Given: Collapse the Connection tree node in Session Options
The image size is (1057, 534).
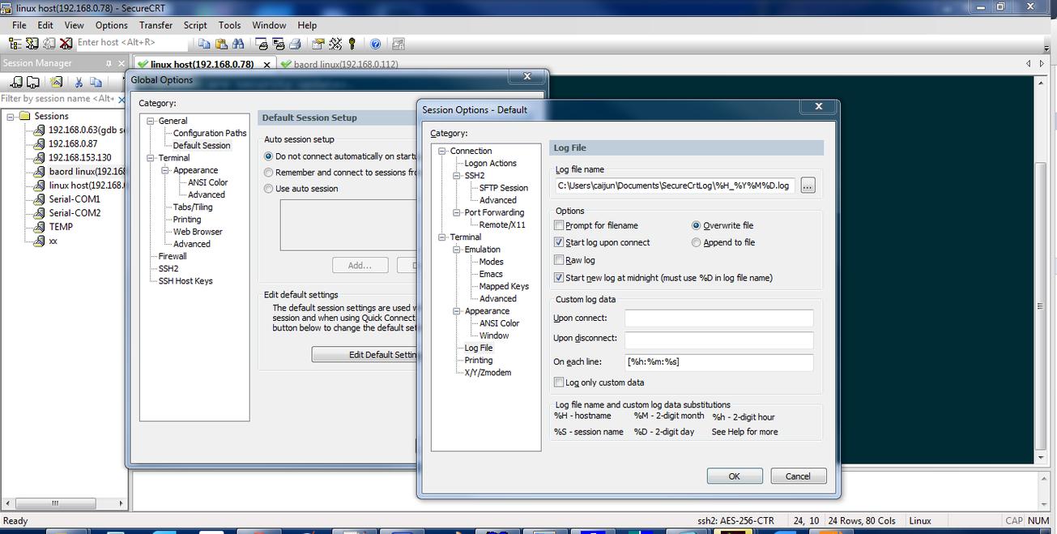Looking at the screenshot, I should click(x=442, y=151).
